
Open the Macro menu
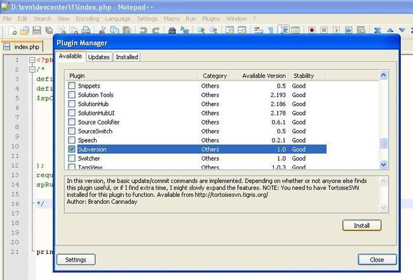pyautogui.click(x=172, y=18)
